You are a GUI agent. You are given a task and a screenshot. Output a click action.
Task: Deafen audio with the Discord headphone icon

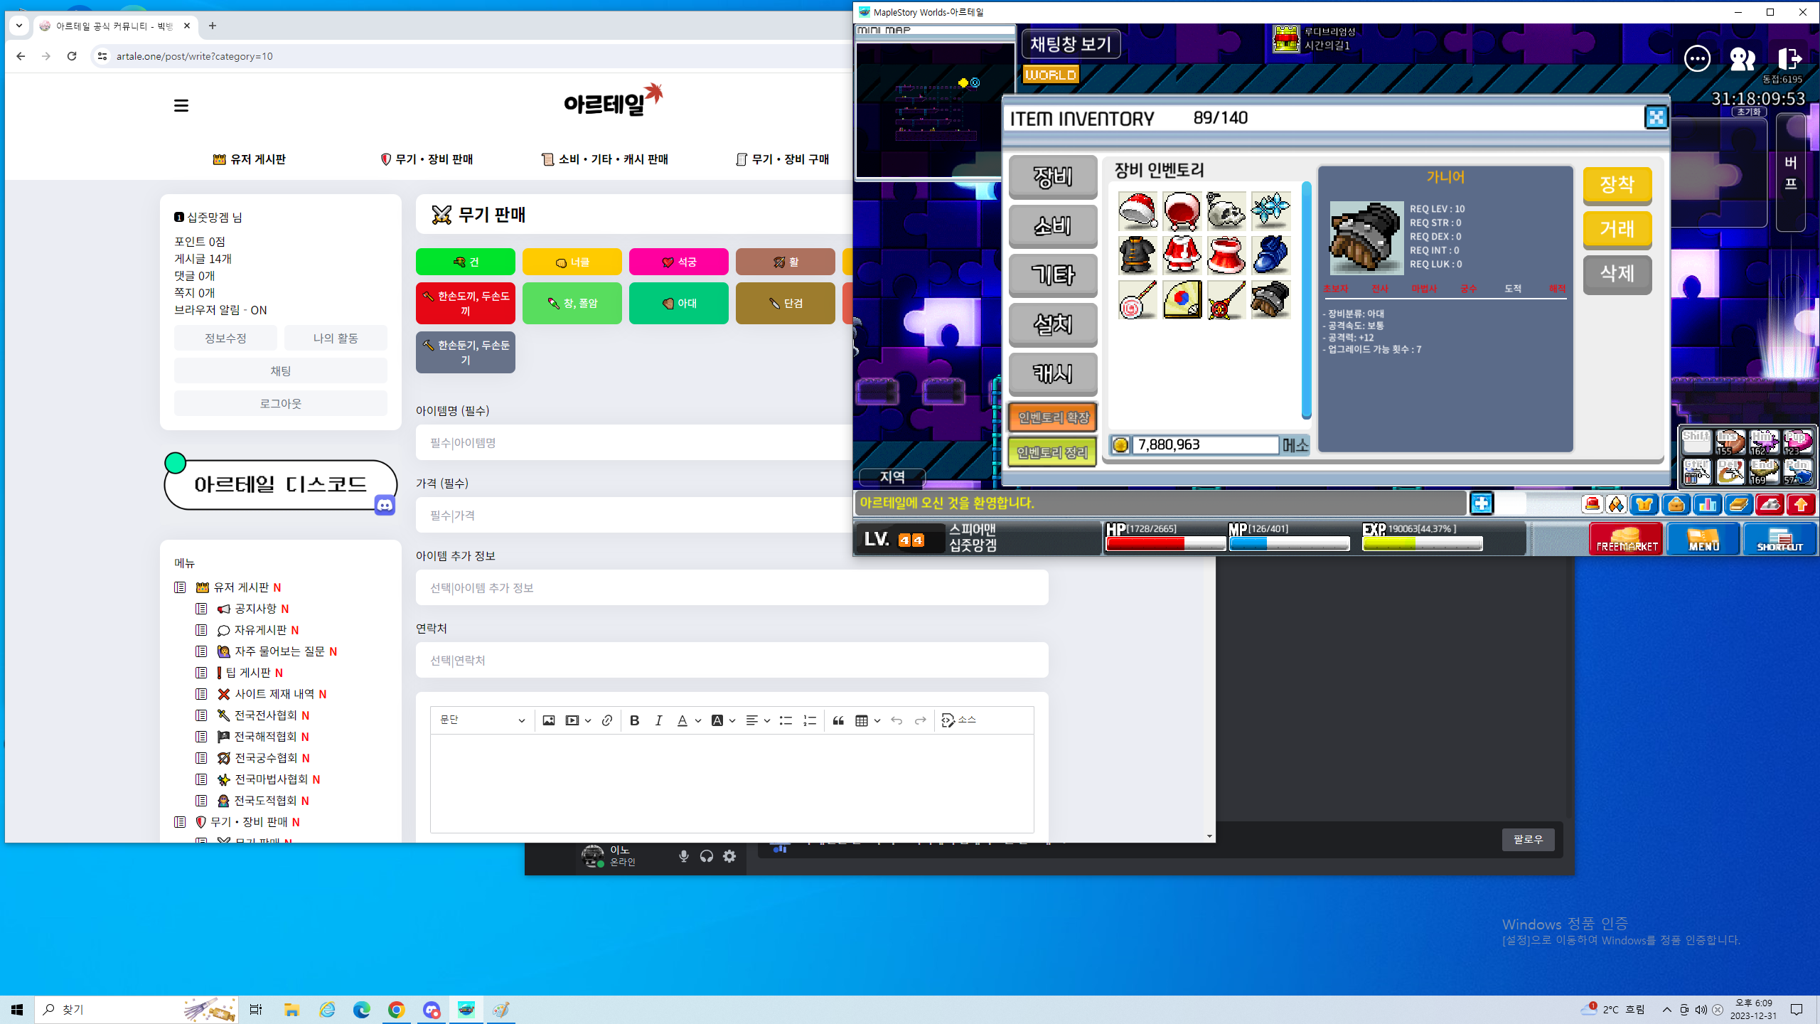[x=706, y=856]
